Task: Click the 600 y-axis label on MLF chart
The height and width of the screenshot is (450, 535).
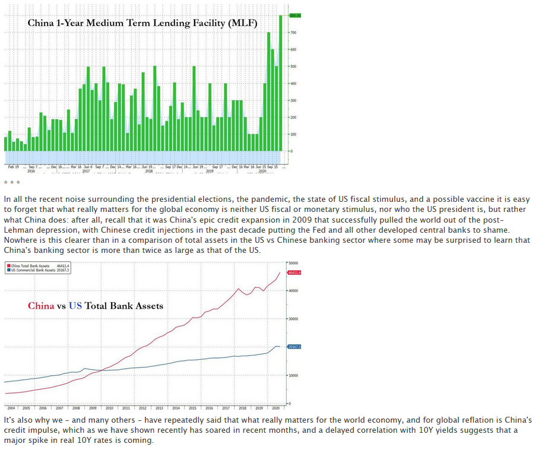Action: [x=293, y=49]
